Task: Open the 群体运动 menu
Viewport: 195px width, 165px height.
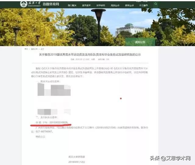Action: coord(129,5)
